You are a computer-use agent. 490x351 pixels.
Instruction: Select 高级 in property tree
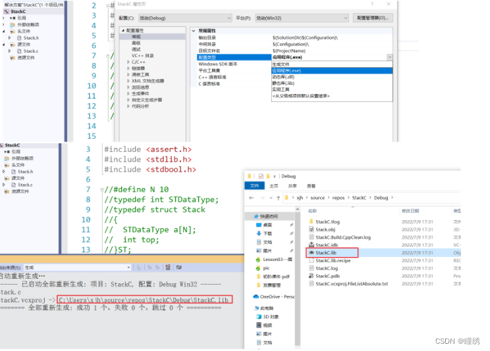click(136, 43)
